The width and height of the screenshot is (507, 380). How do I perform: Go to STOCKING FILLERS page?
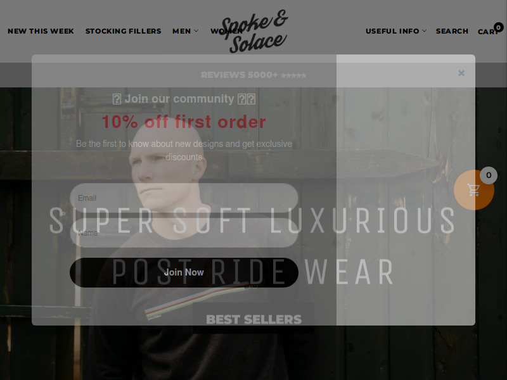(x=123, y=31)
